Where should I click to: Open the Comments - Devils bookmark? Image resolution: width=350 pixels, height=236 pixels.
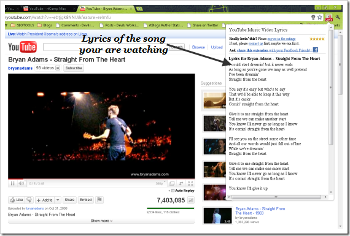click(x=75, y=25)
